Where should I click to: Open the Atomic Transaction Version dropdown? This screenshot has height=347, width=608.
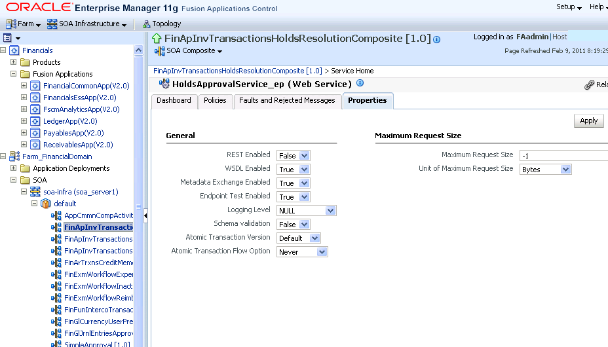click(x=299, y=238)
